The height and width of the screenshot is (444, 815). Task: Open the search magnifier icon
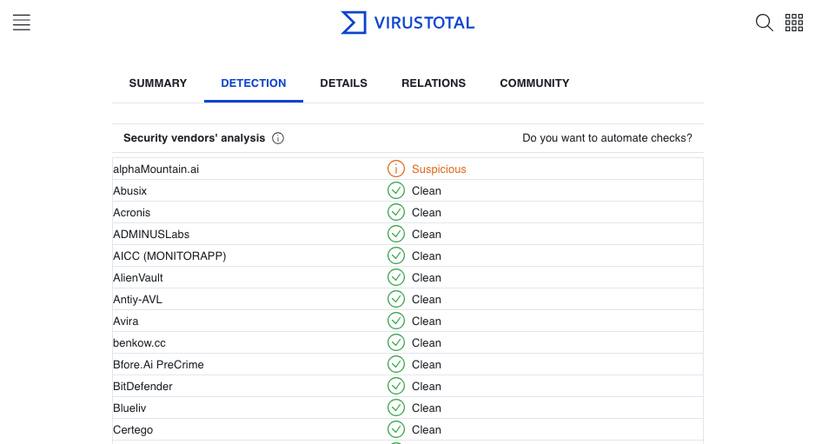[764, 23]
